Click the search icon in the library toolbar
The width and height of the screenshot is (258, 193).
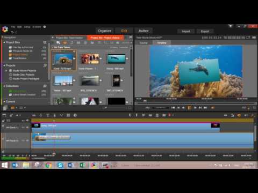pyautogui.click(x=118, y=43)
